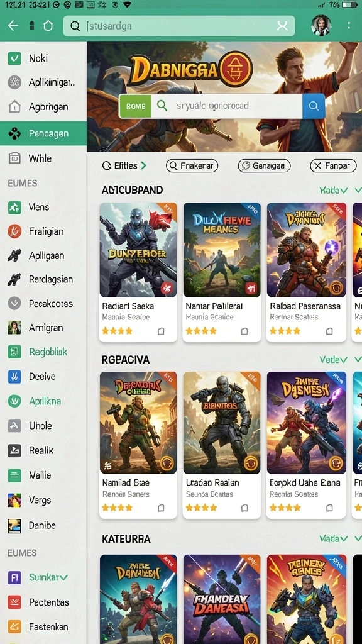Expand Vatle dropdown beside RGBACIVA
The height and width of the screenshot is (644, 362).
pos(334,360)
